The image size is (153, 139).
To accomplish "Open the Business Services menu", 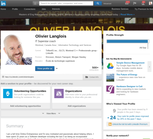I will (120, 9).
